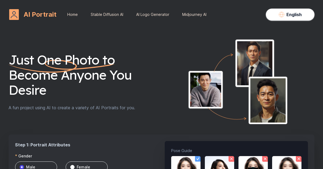This screenshot has height=169, width=323.
Task: Click the "Pose Guide" label
Action: (182, 151)
